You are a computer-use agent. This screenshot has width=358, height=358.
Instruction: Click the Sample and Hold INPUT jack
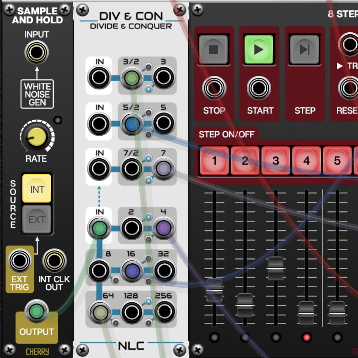36,52
